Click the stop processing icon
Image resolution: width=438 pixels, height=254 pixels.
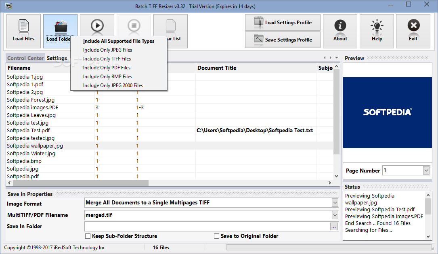tap(134, 25)
